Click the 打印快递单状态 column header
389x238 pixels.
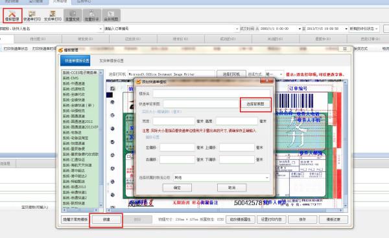pyautogui.click(x=16, y=49)
